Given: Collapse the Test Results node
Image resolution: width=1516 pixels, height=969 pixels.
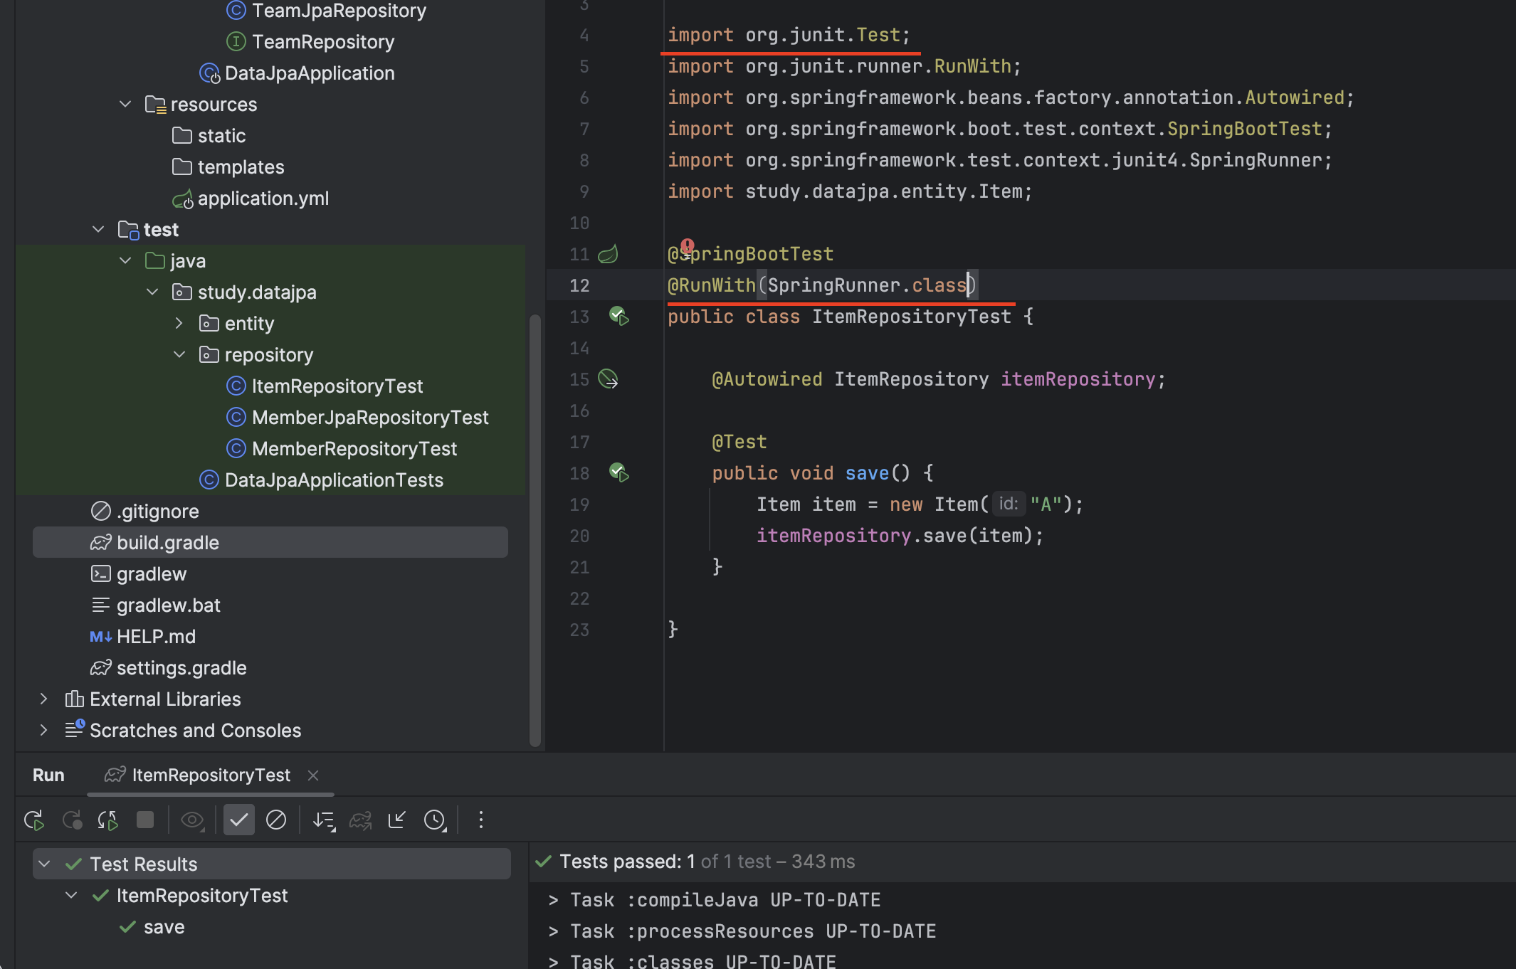Looking at the screenshot, I should (44, 864).
